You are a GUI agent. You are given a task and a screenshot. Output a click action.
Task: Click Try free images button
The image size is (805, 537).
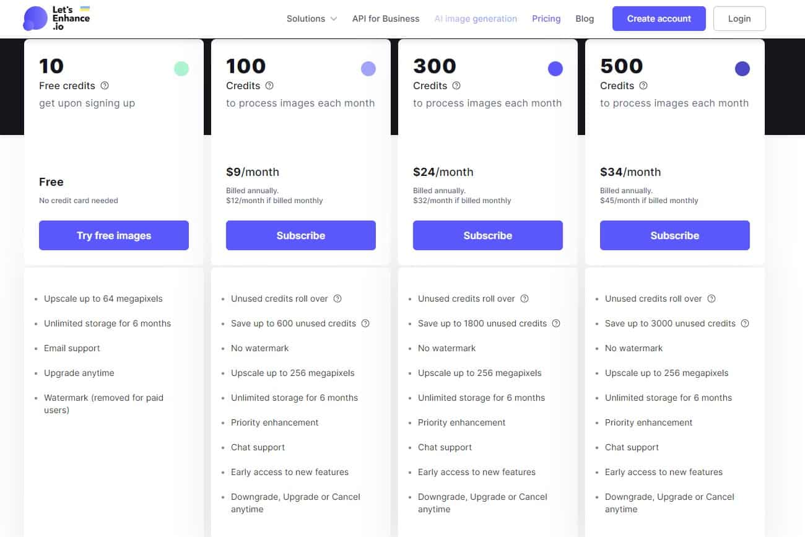114,235
